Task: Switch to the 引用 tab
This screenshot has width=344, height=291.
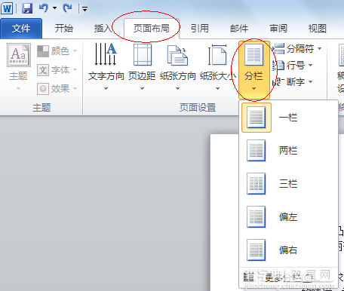Action: tap(200, 29)
